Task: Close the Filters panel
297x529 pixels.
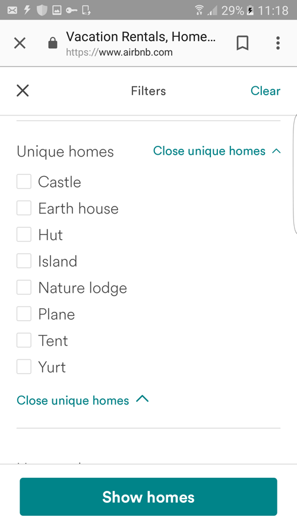Action: click(23, 91)
